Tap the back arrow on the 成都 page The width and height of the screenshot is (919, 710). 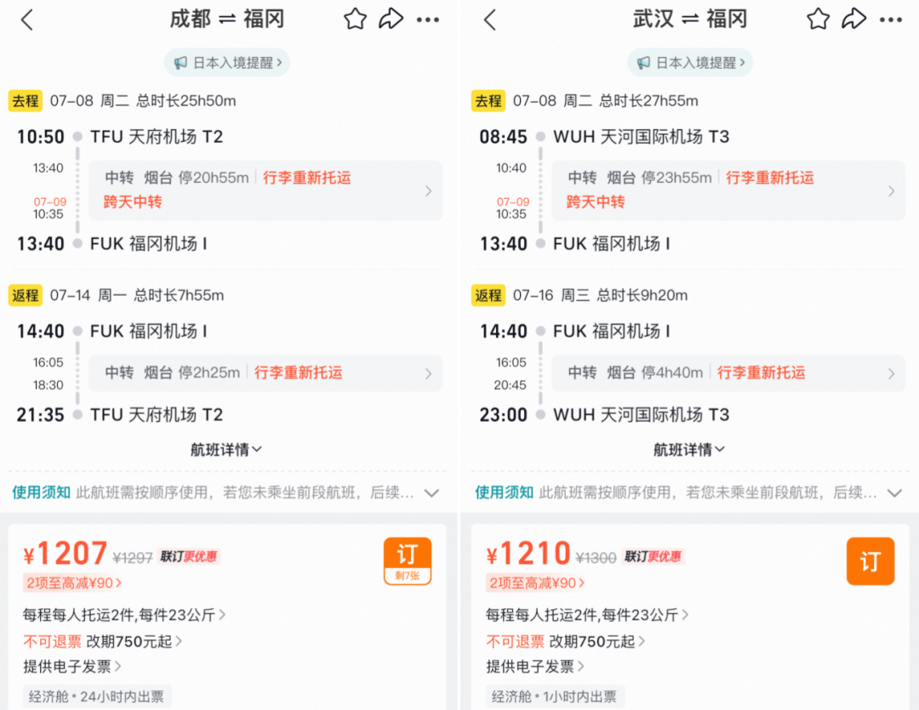[x=26, y=19]
